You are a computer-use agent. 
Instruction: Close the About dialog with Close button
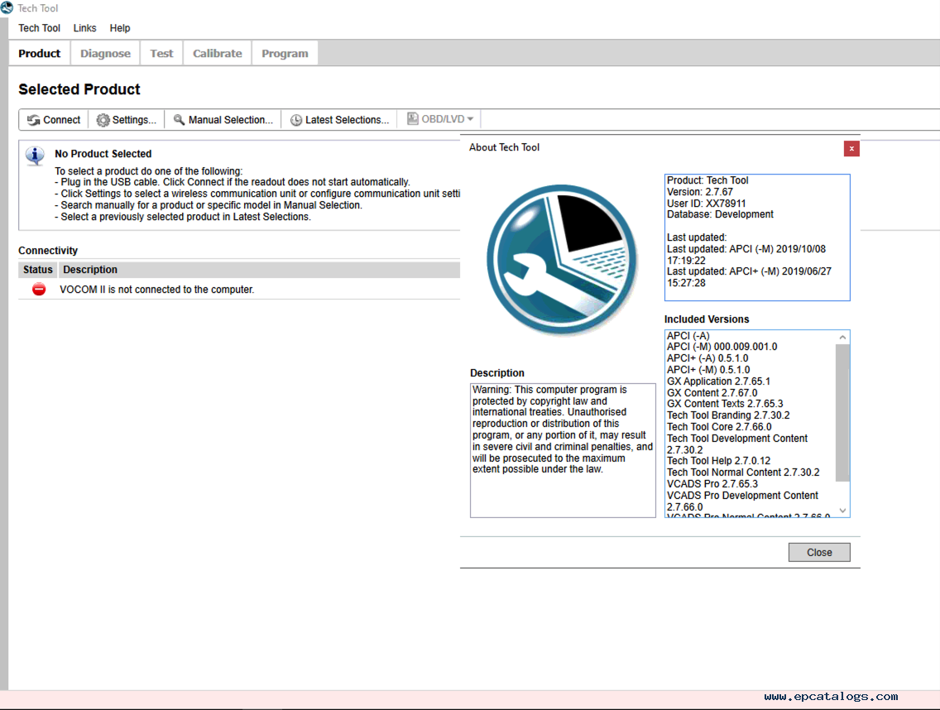pyautogui.click(x=818, y=552)
